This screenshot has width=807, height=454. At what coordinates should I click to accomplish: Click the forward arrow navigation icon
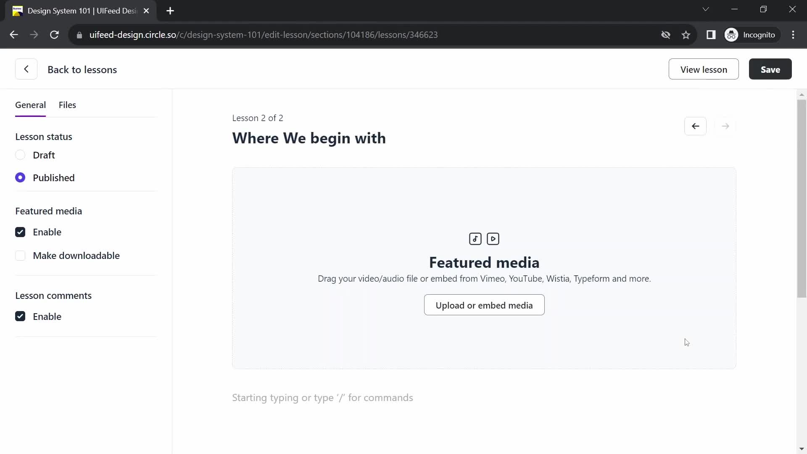[x=725, y=127]
